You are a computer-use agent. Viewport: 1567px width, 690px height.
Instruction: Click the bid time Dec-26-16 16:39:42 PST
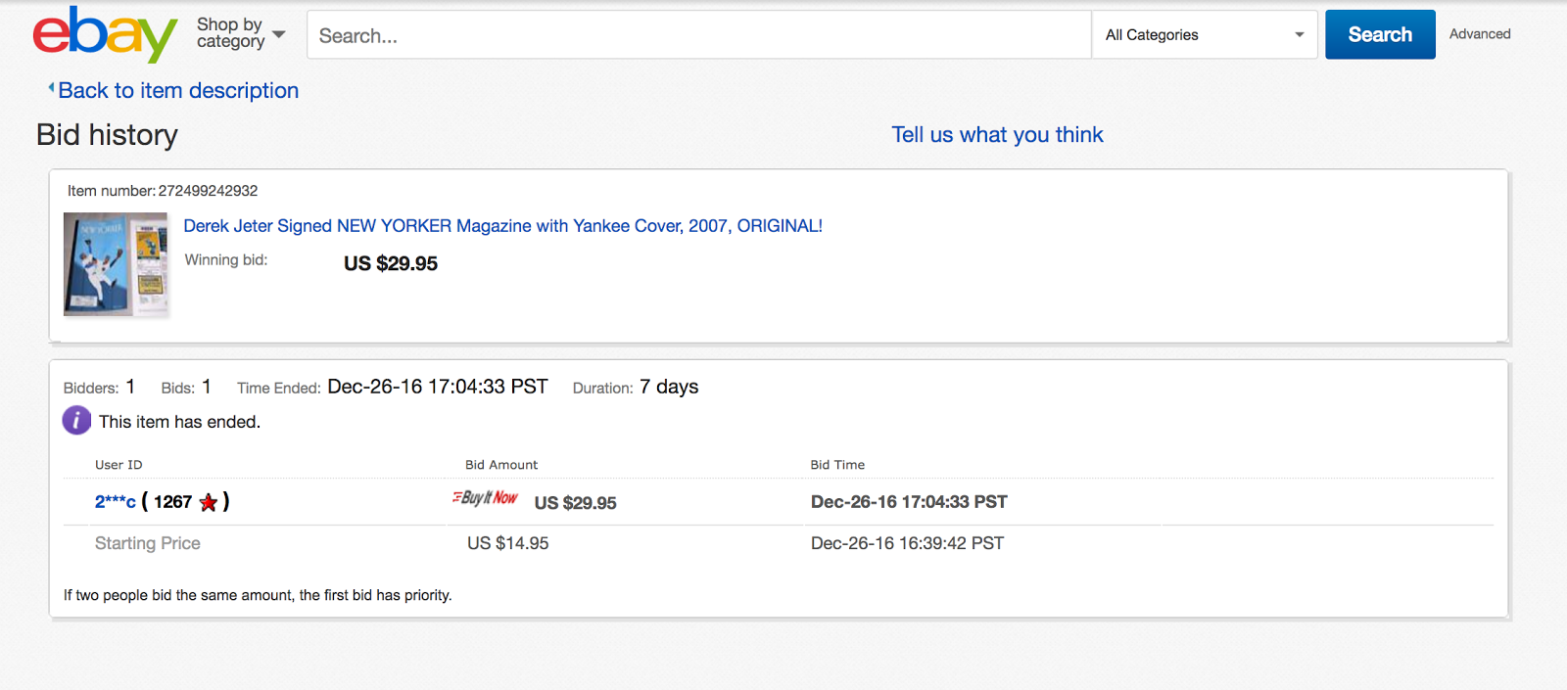pyautogui.click(x=907, y=543)
